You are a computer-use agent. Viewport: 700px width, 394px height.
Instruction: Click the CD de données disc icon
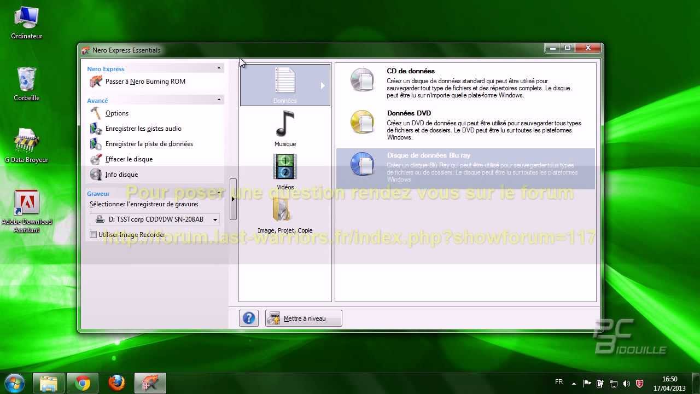pos(362,80)
